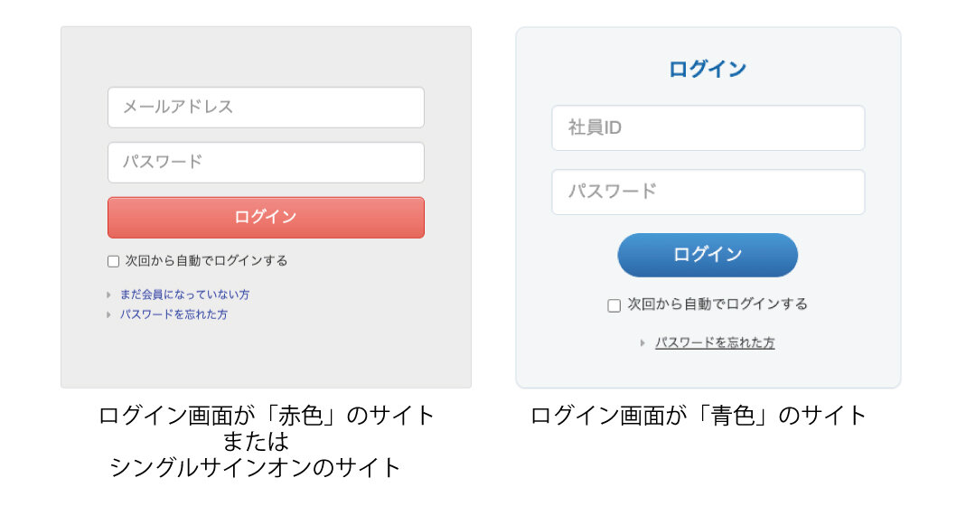Click the blue ログイン heading text

click(708, 69)
